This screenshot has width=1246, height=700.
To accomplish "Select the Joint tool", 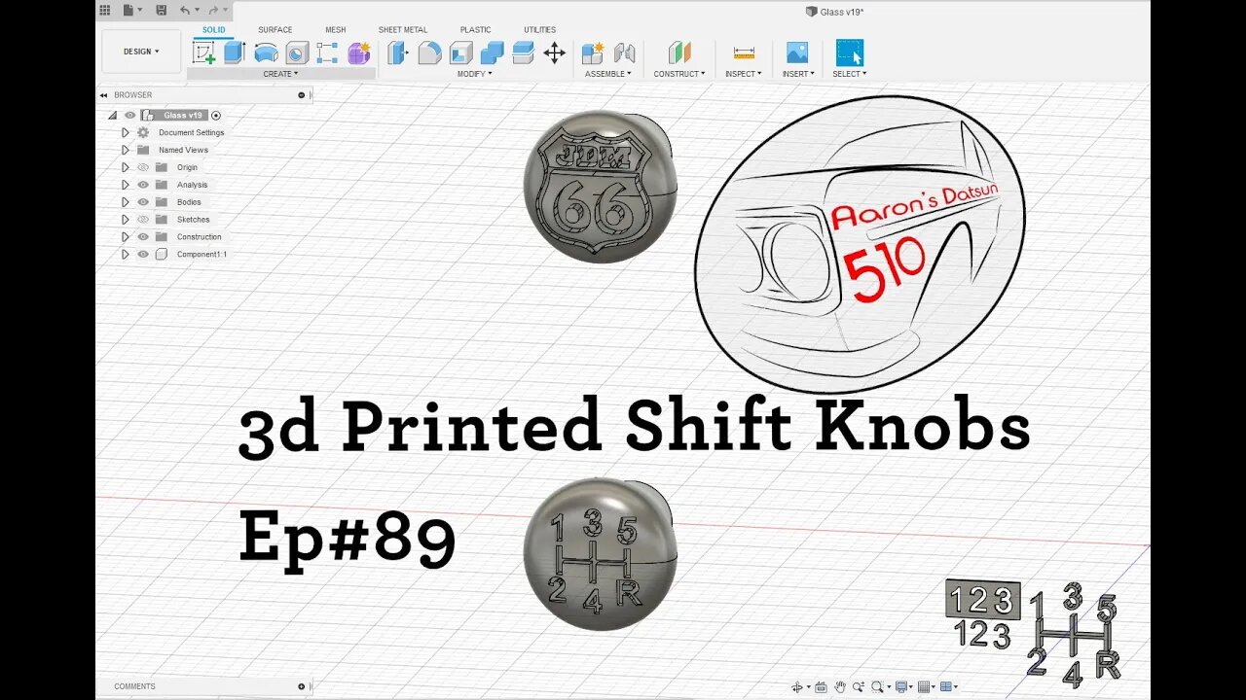I will pyautogui.click(x=624, y=52).
